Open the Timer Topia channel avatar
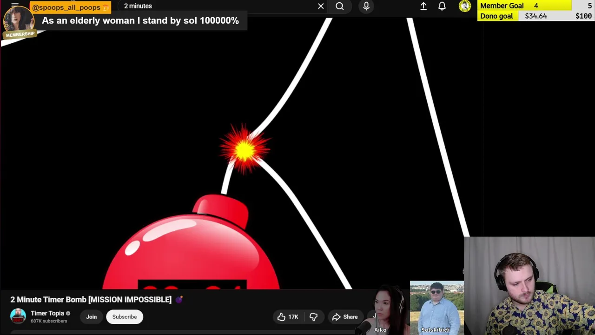This screenshot has width=595, height=335. tap(18, 316)
